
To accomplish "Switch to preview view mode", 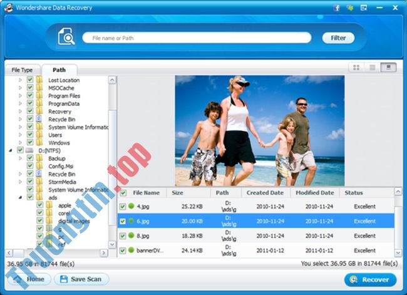I will click(x=388, y=68).
